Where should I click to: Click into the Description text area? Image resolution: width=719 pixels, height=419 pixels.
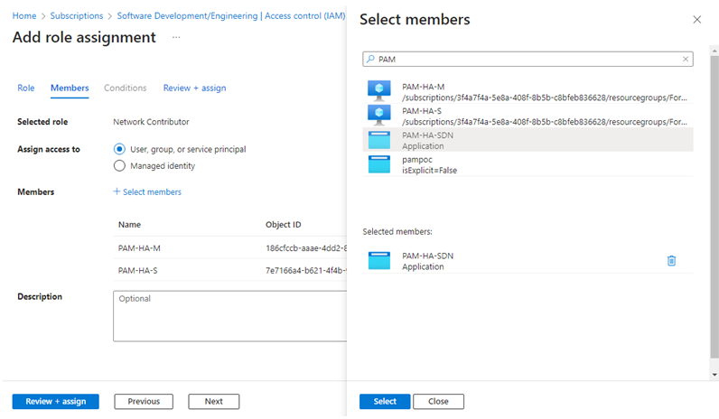[x=229, y=316]
